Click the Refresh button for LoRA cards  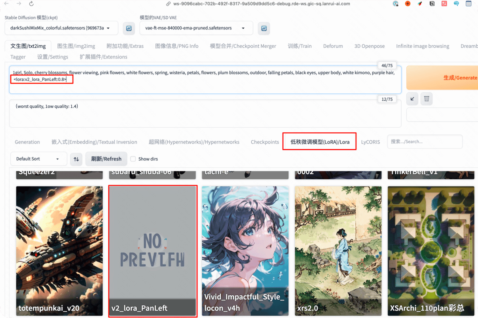(106, 159)
